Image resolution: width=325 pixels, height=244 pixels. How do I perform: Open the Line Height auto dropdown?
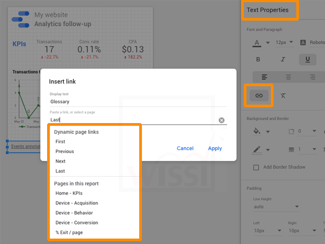click(x=276, y=207)
